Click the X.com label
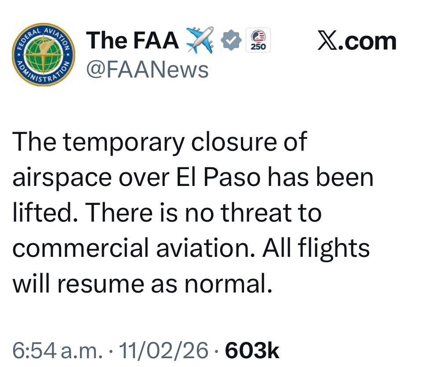 click(x=357, y=41)
